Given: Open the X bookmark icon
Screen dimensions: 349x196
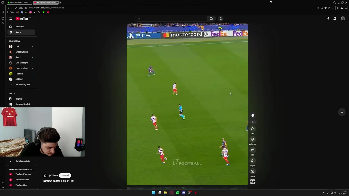Looking at the screenshot, I should pos(39,12).
